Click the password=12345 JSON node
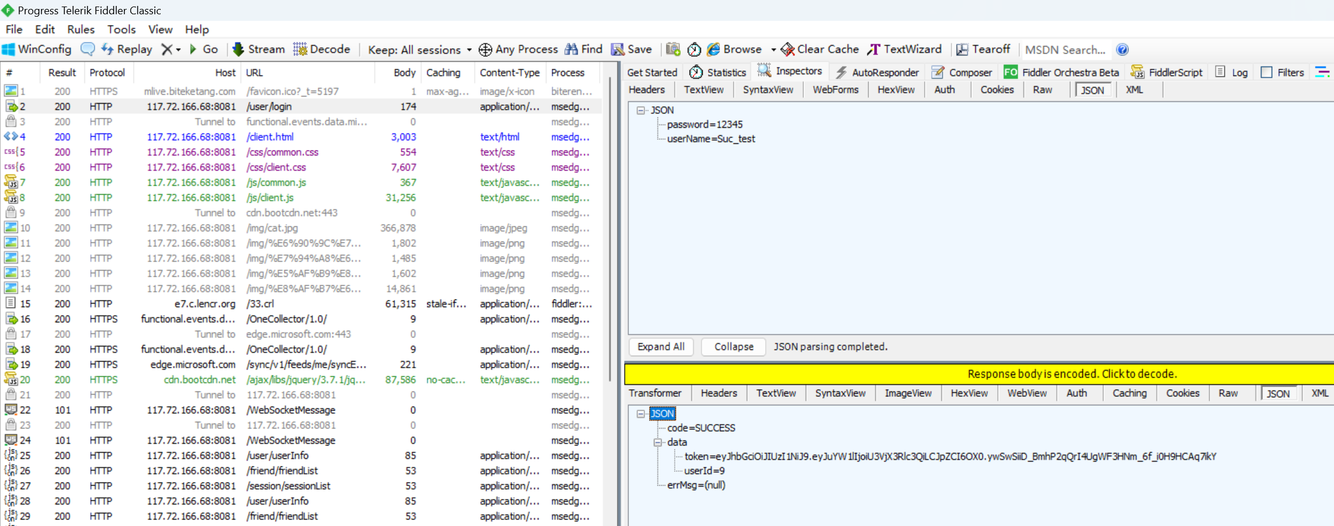 click(704, 124)
